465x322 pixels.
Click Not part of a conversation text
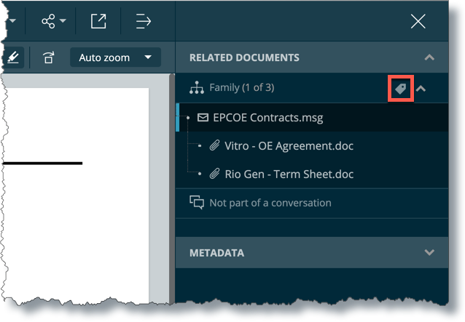click(270, 203)
